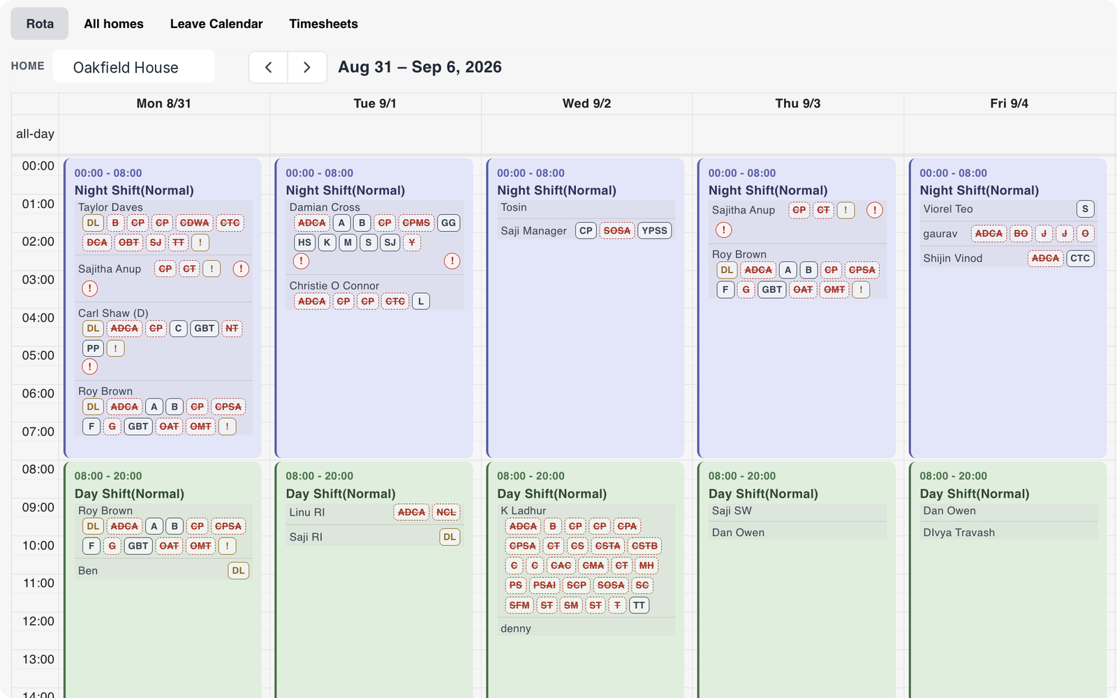The width and height of the screenshot is (1117, 698).
Task: Open Monday's Night Shift(Normal) title
Action: (x=134, y=191)
